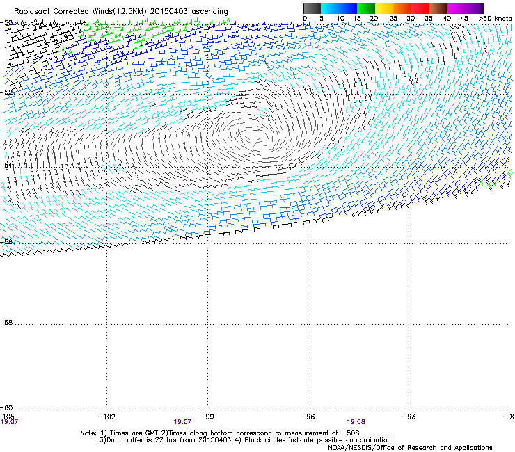Click the magenta 40-45 knots color segment
The width and height of the screenshot is (515, 452).
pyautogui.click(x=457, y=8)
